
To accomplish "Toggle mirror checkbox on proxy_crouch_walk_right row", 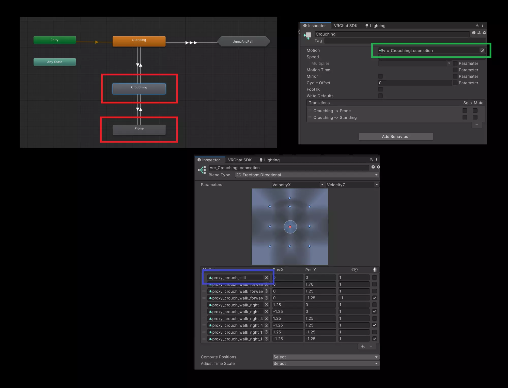I will (374, 305).
